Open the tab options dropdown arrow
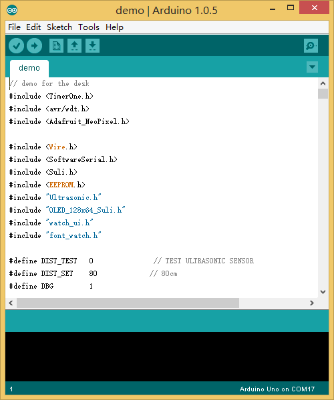Screen dimensions: 334x400 coord(312,67)
